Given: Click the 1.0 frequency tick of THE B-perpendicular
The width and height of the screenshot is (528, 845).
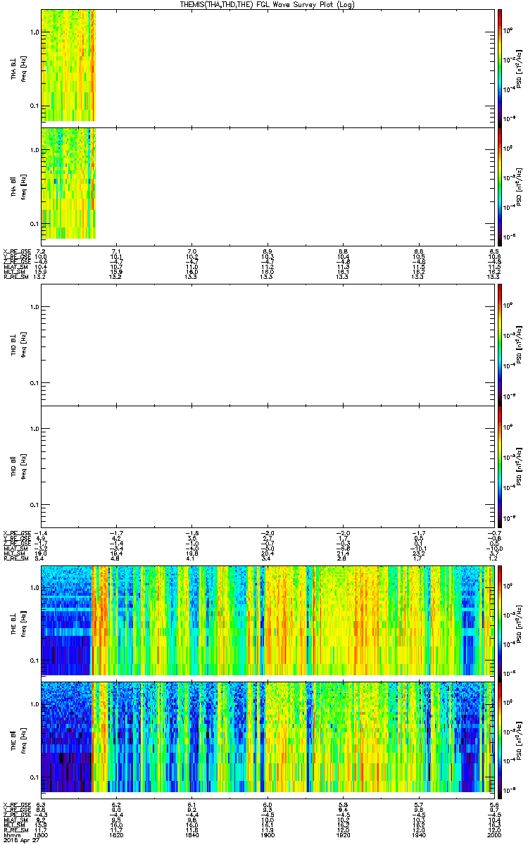Looking at the screenshot, I should pos(34,587).
